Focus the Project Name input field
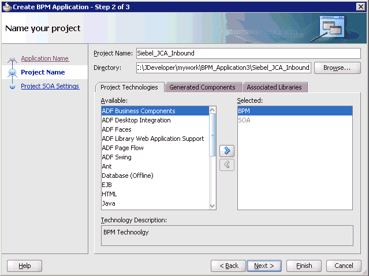Viewport: 369px width, 276px height. click(x=248, y=53)
